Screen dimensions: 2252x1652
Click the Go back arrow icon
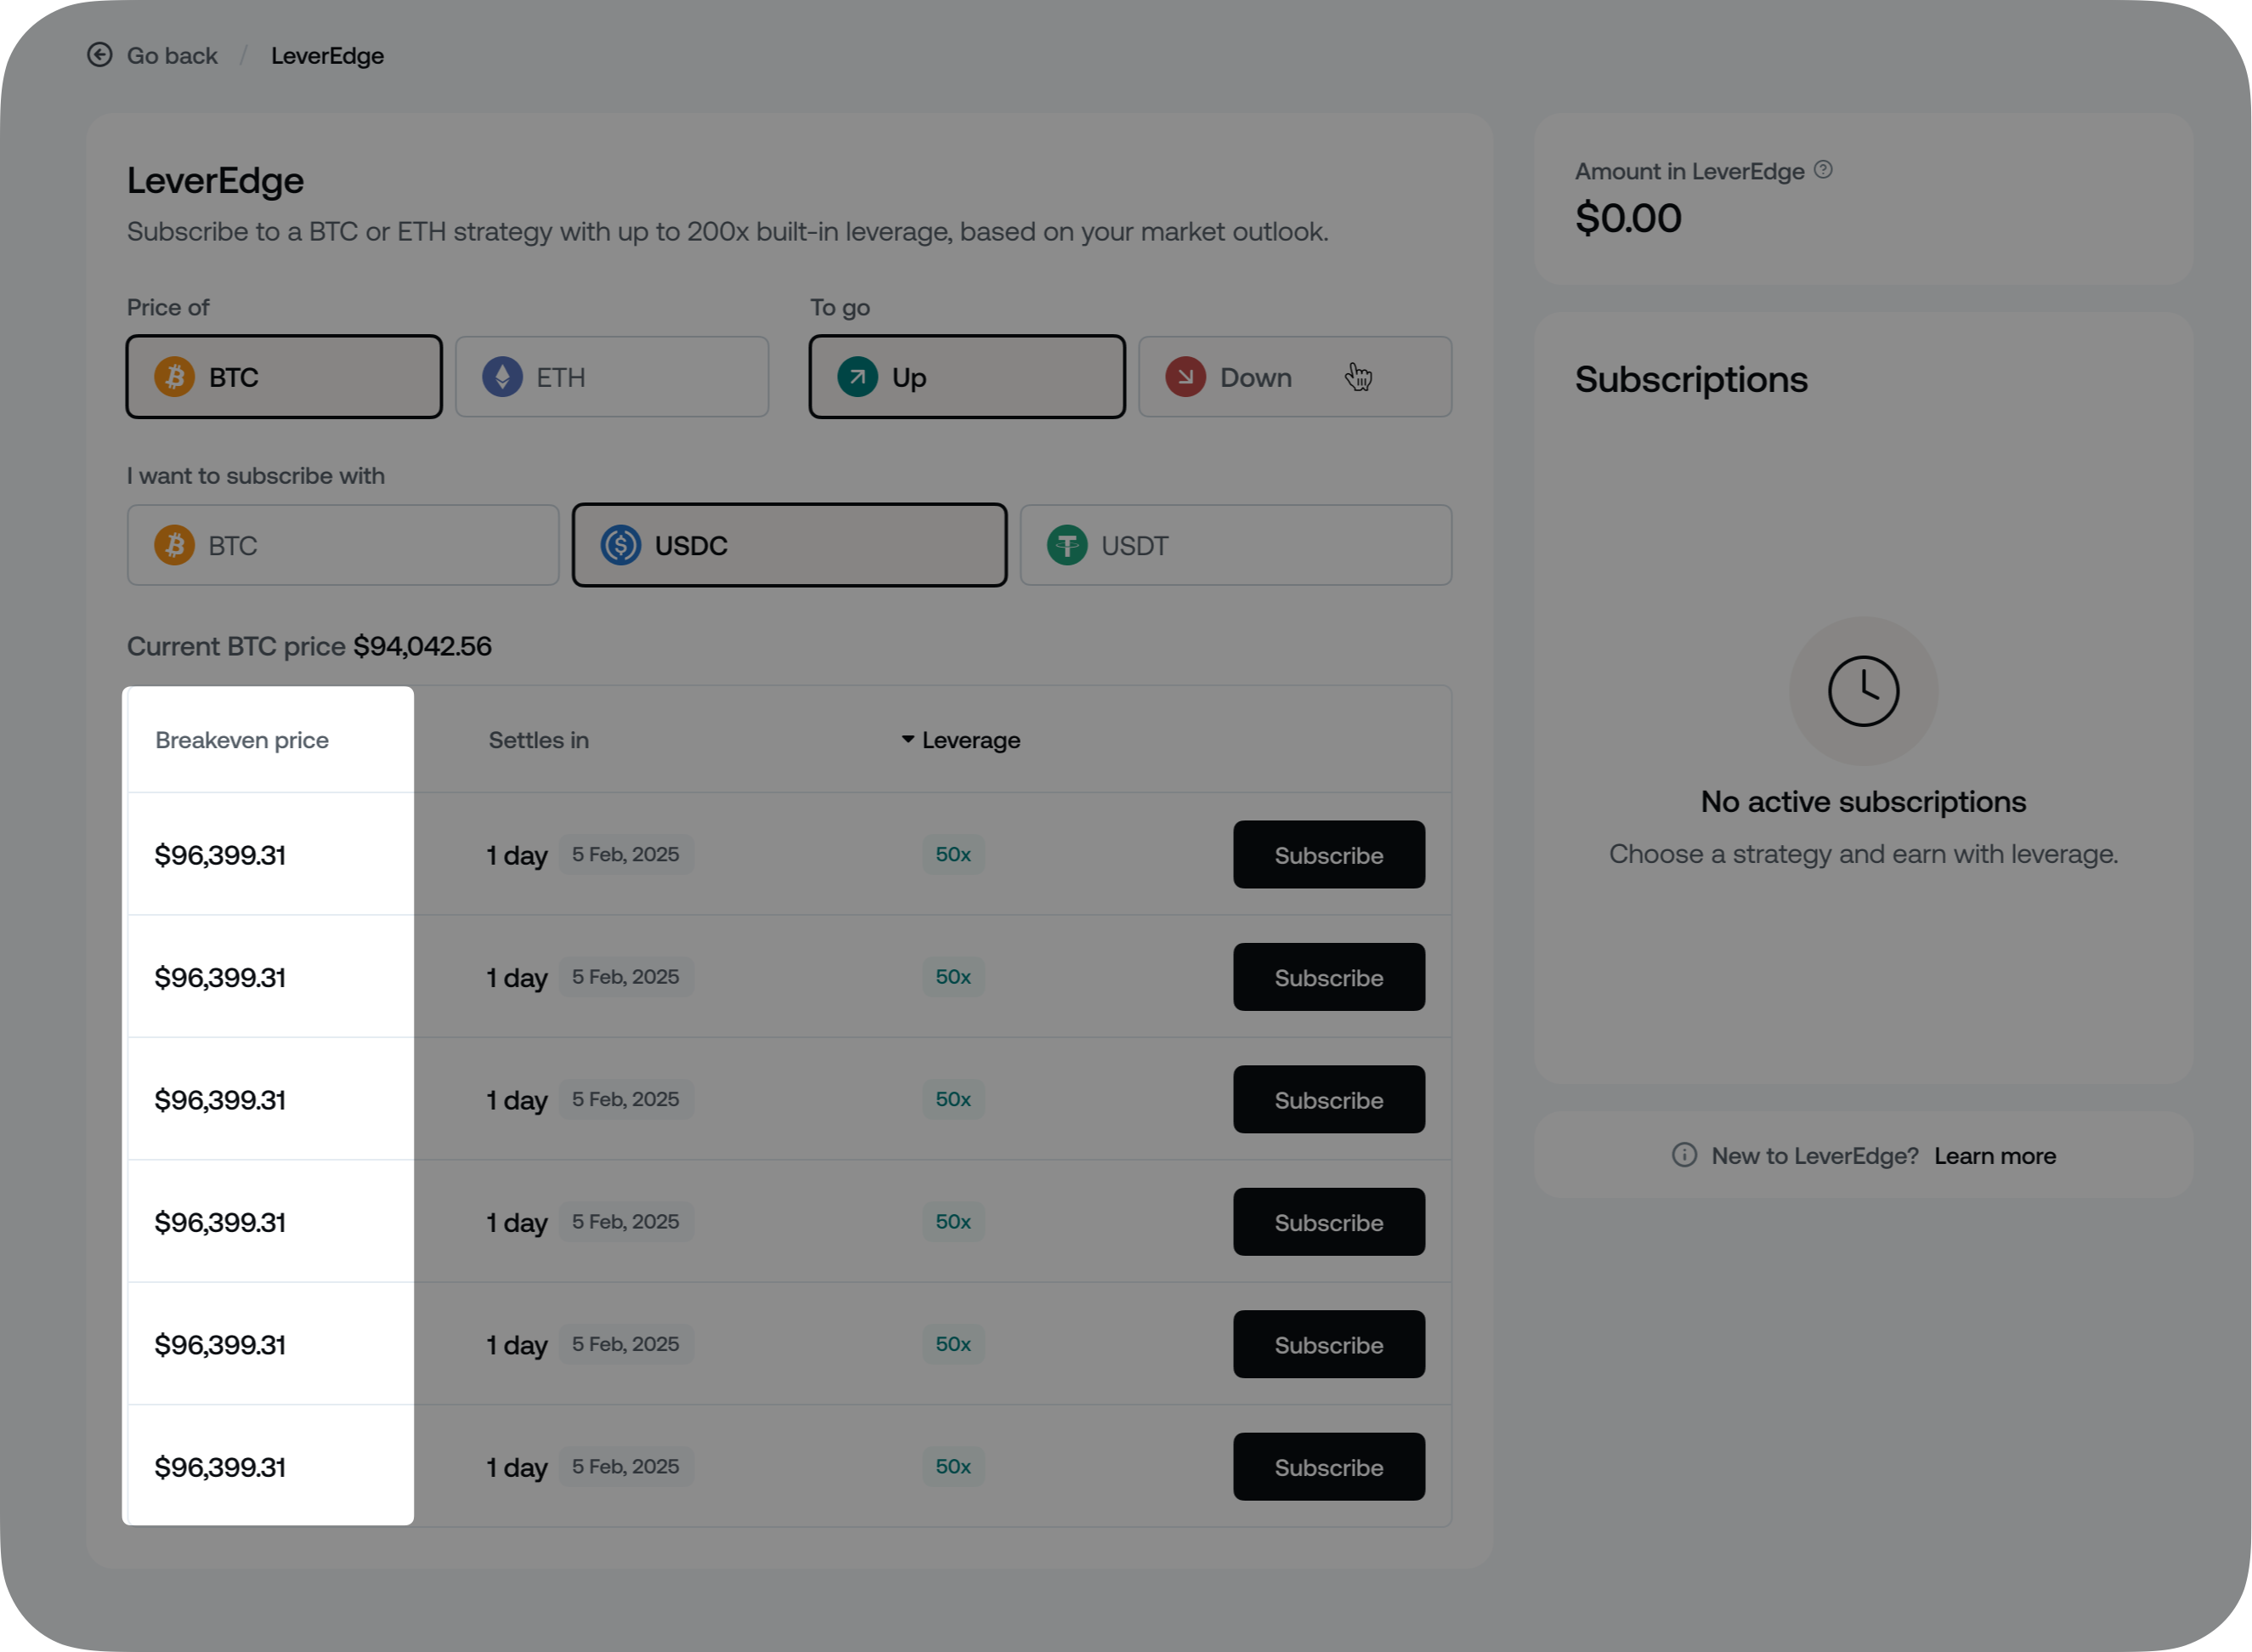click(100, 55)
